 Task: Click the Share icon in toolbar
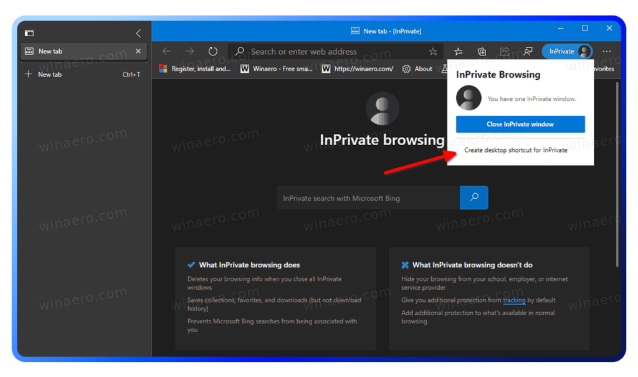(505, 52)
